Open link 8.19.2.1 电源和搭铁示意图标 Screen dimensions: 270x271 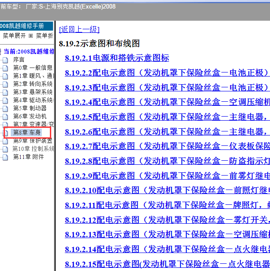(117, 58)
